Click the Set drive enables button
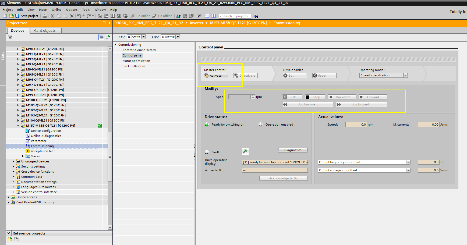 tap(295, 76)
